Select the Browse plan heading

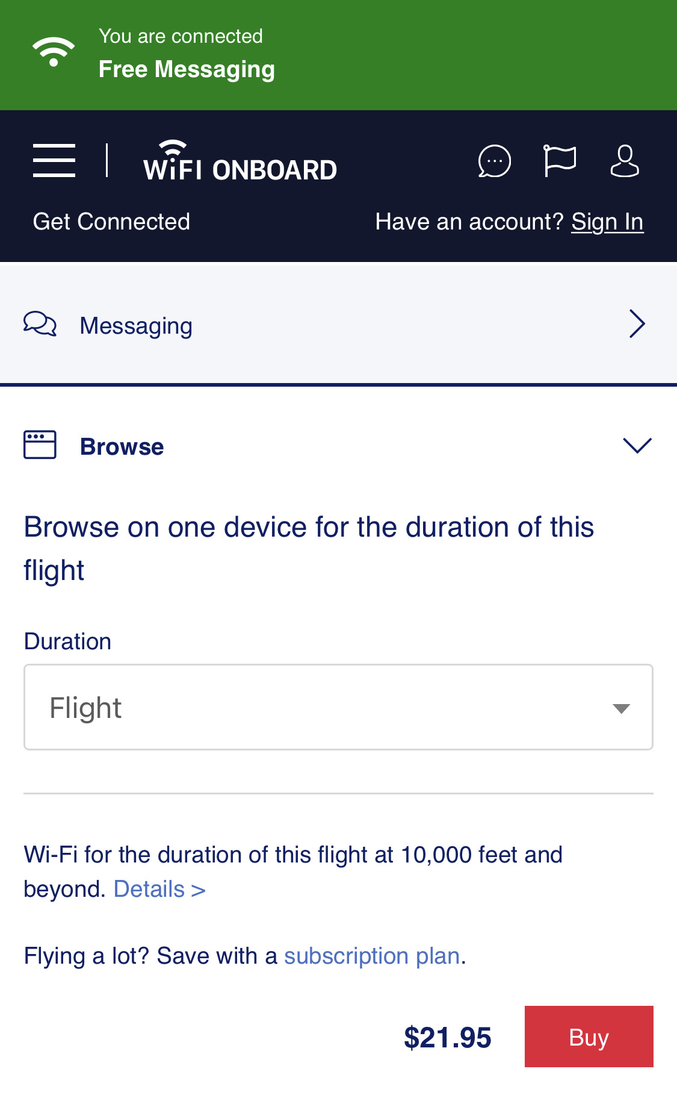click(x=122, y=447)
